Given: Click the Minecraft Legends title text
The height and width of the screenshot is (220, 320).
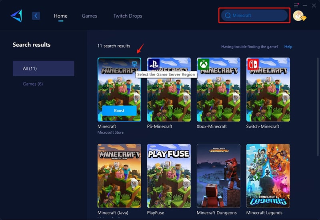Looking at the screenshot, I should tap(264, 213).
